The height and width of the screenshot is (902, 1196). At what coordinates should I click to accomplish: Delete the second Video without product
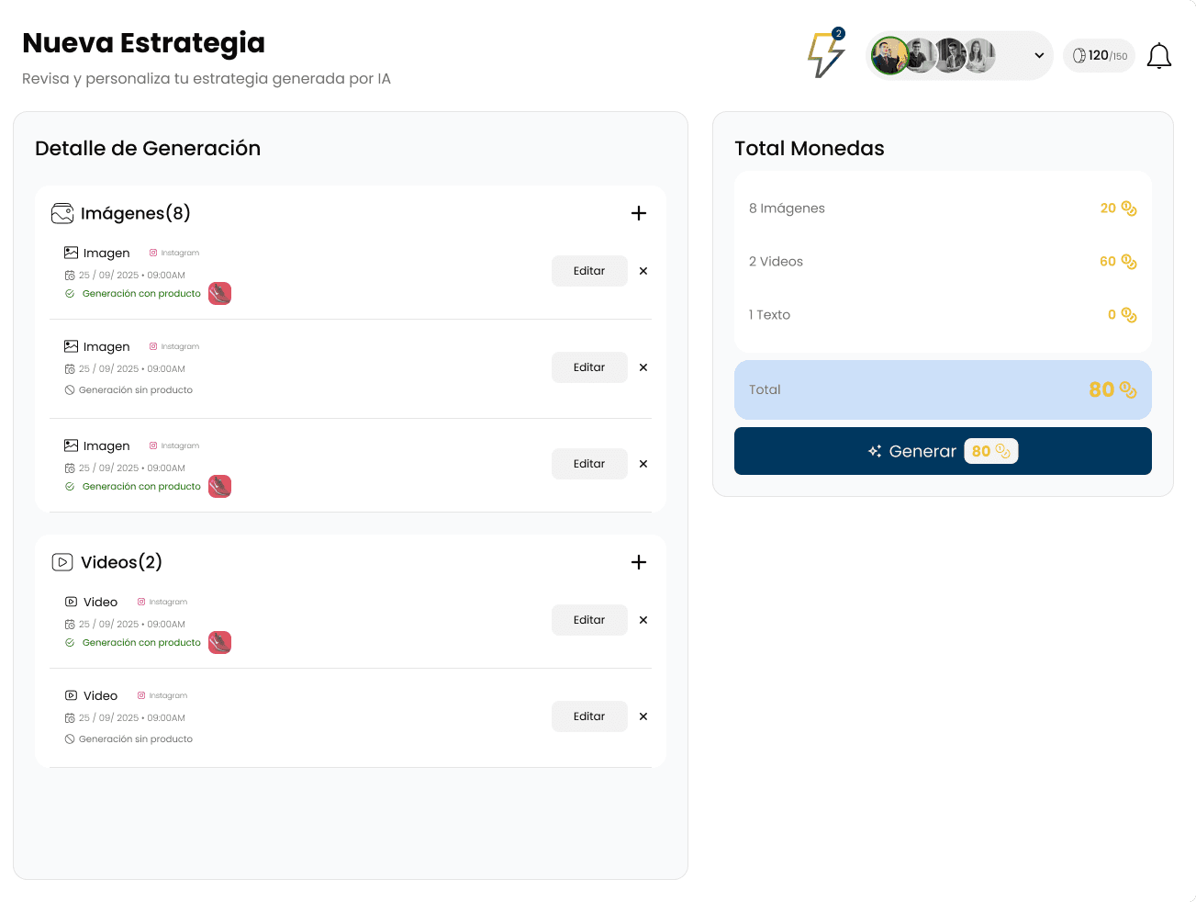pos(643,716)
